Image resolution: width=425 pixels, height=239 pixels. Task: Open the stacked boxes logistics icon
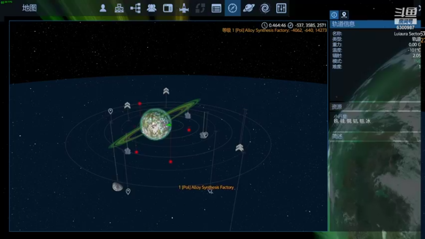pyautogui.click(x=119, y=8)
